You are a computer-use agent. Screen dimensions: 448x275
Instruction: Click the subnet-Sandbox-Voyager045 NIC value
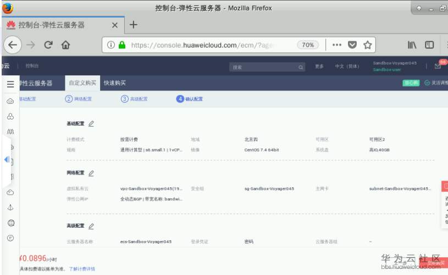pyautogui.click(x=400, y=189)
